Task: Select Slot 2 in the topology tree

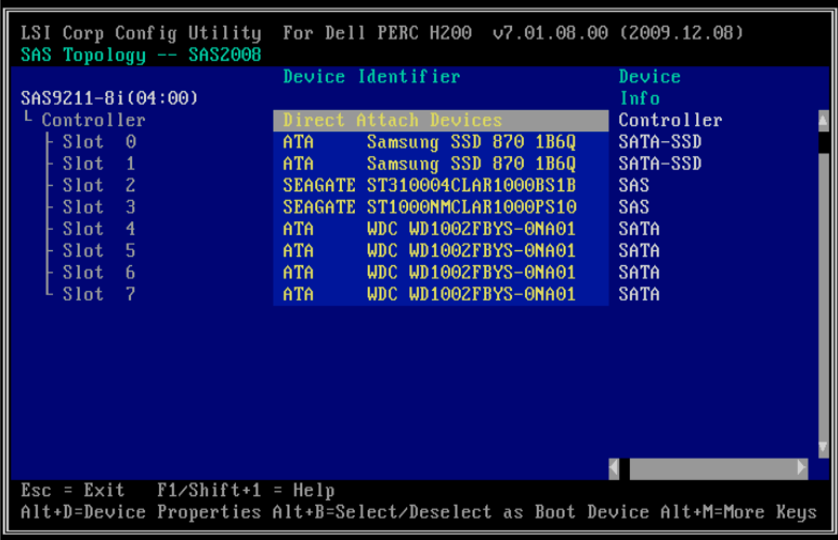Action: pos(99,186)
